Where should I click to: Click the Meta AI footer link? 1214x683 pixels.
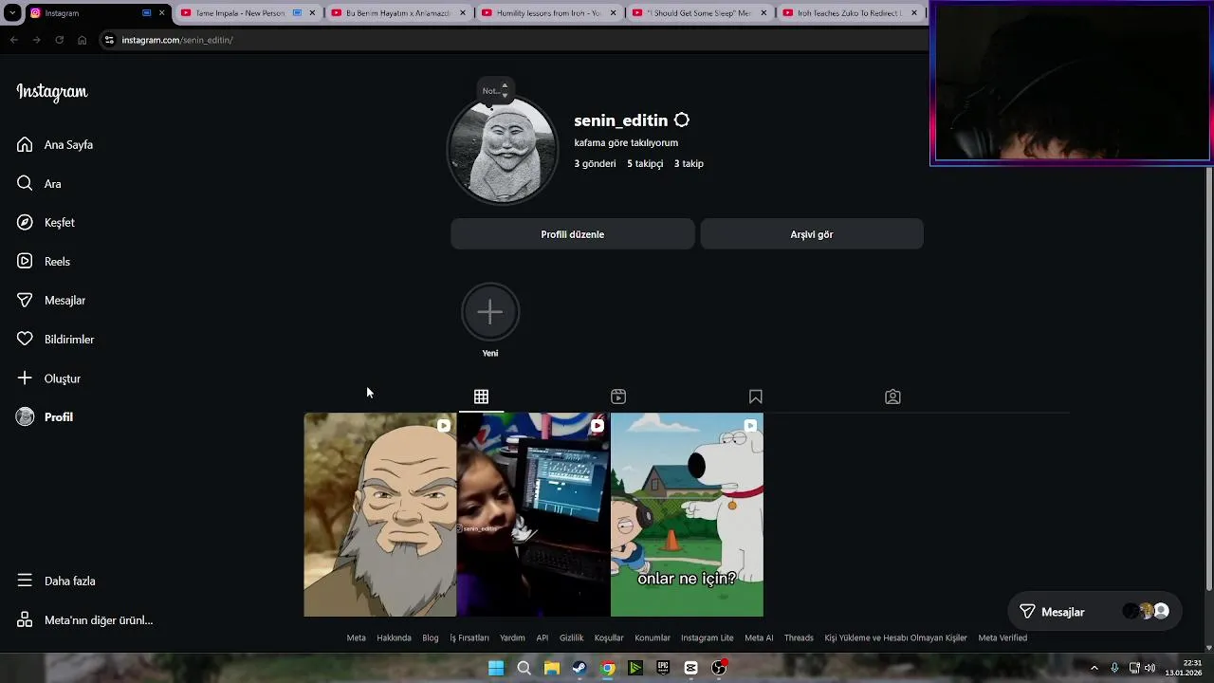(x=759, y=637)
